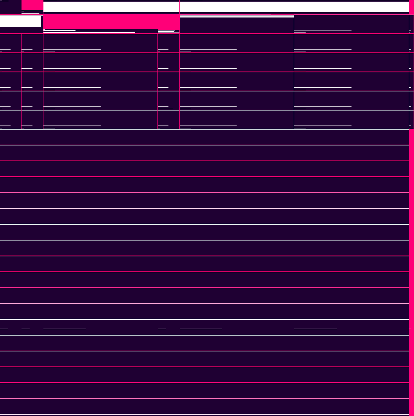The width and height of the screenshot is (414, 416).
Task: Select the fifth column cell in first grid row
Action: pos(237,43)
